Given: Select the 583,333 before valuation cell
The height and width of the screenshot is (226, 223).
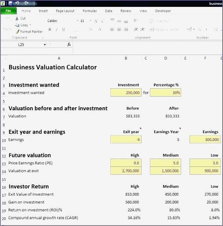Looking at the screenshot, I should tap(126, 116).
